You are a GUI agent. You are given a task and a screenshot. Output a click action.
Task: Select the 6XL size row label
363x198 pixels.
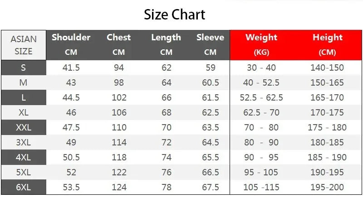coord(24,188)
